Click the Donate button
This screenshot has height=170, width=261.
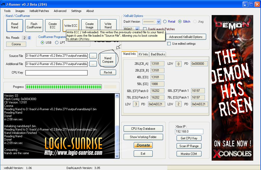(143, 145)
